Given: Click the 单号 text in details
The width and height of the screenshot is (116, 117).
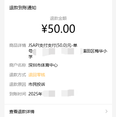Looking at the screenshot, I should coord(75,45).
